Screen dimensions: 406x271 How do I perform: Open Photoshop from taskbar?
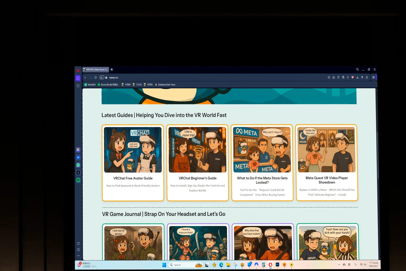[277, 265]
